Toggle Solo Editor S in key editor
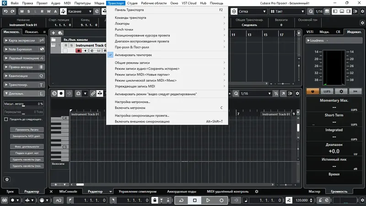366x206 pixels. click(54, 93)
